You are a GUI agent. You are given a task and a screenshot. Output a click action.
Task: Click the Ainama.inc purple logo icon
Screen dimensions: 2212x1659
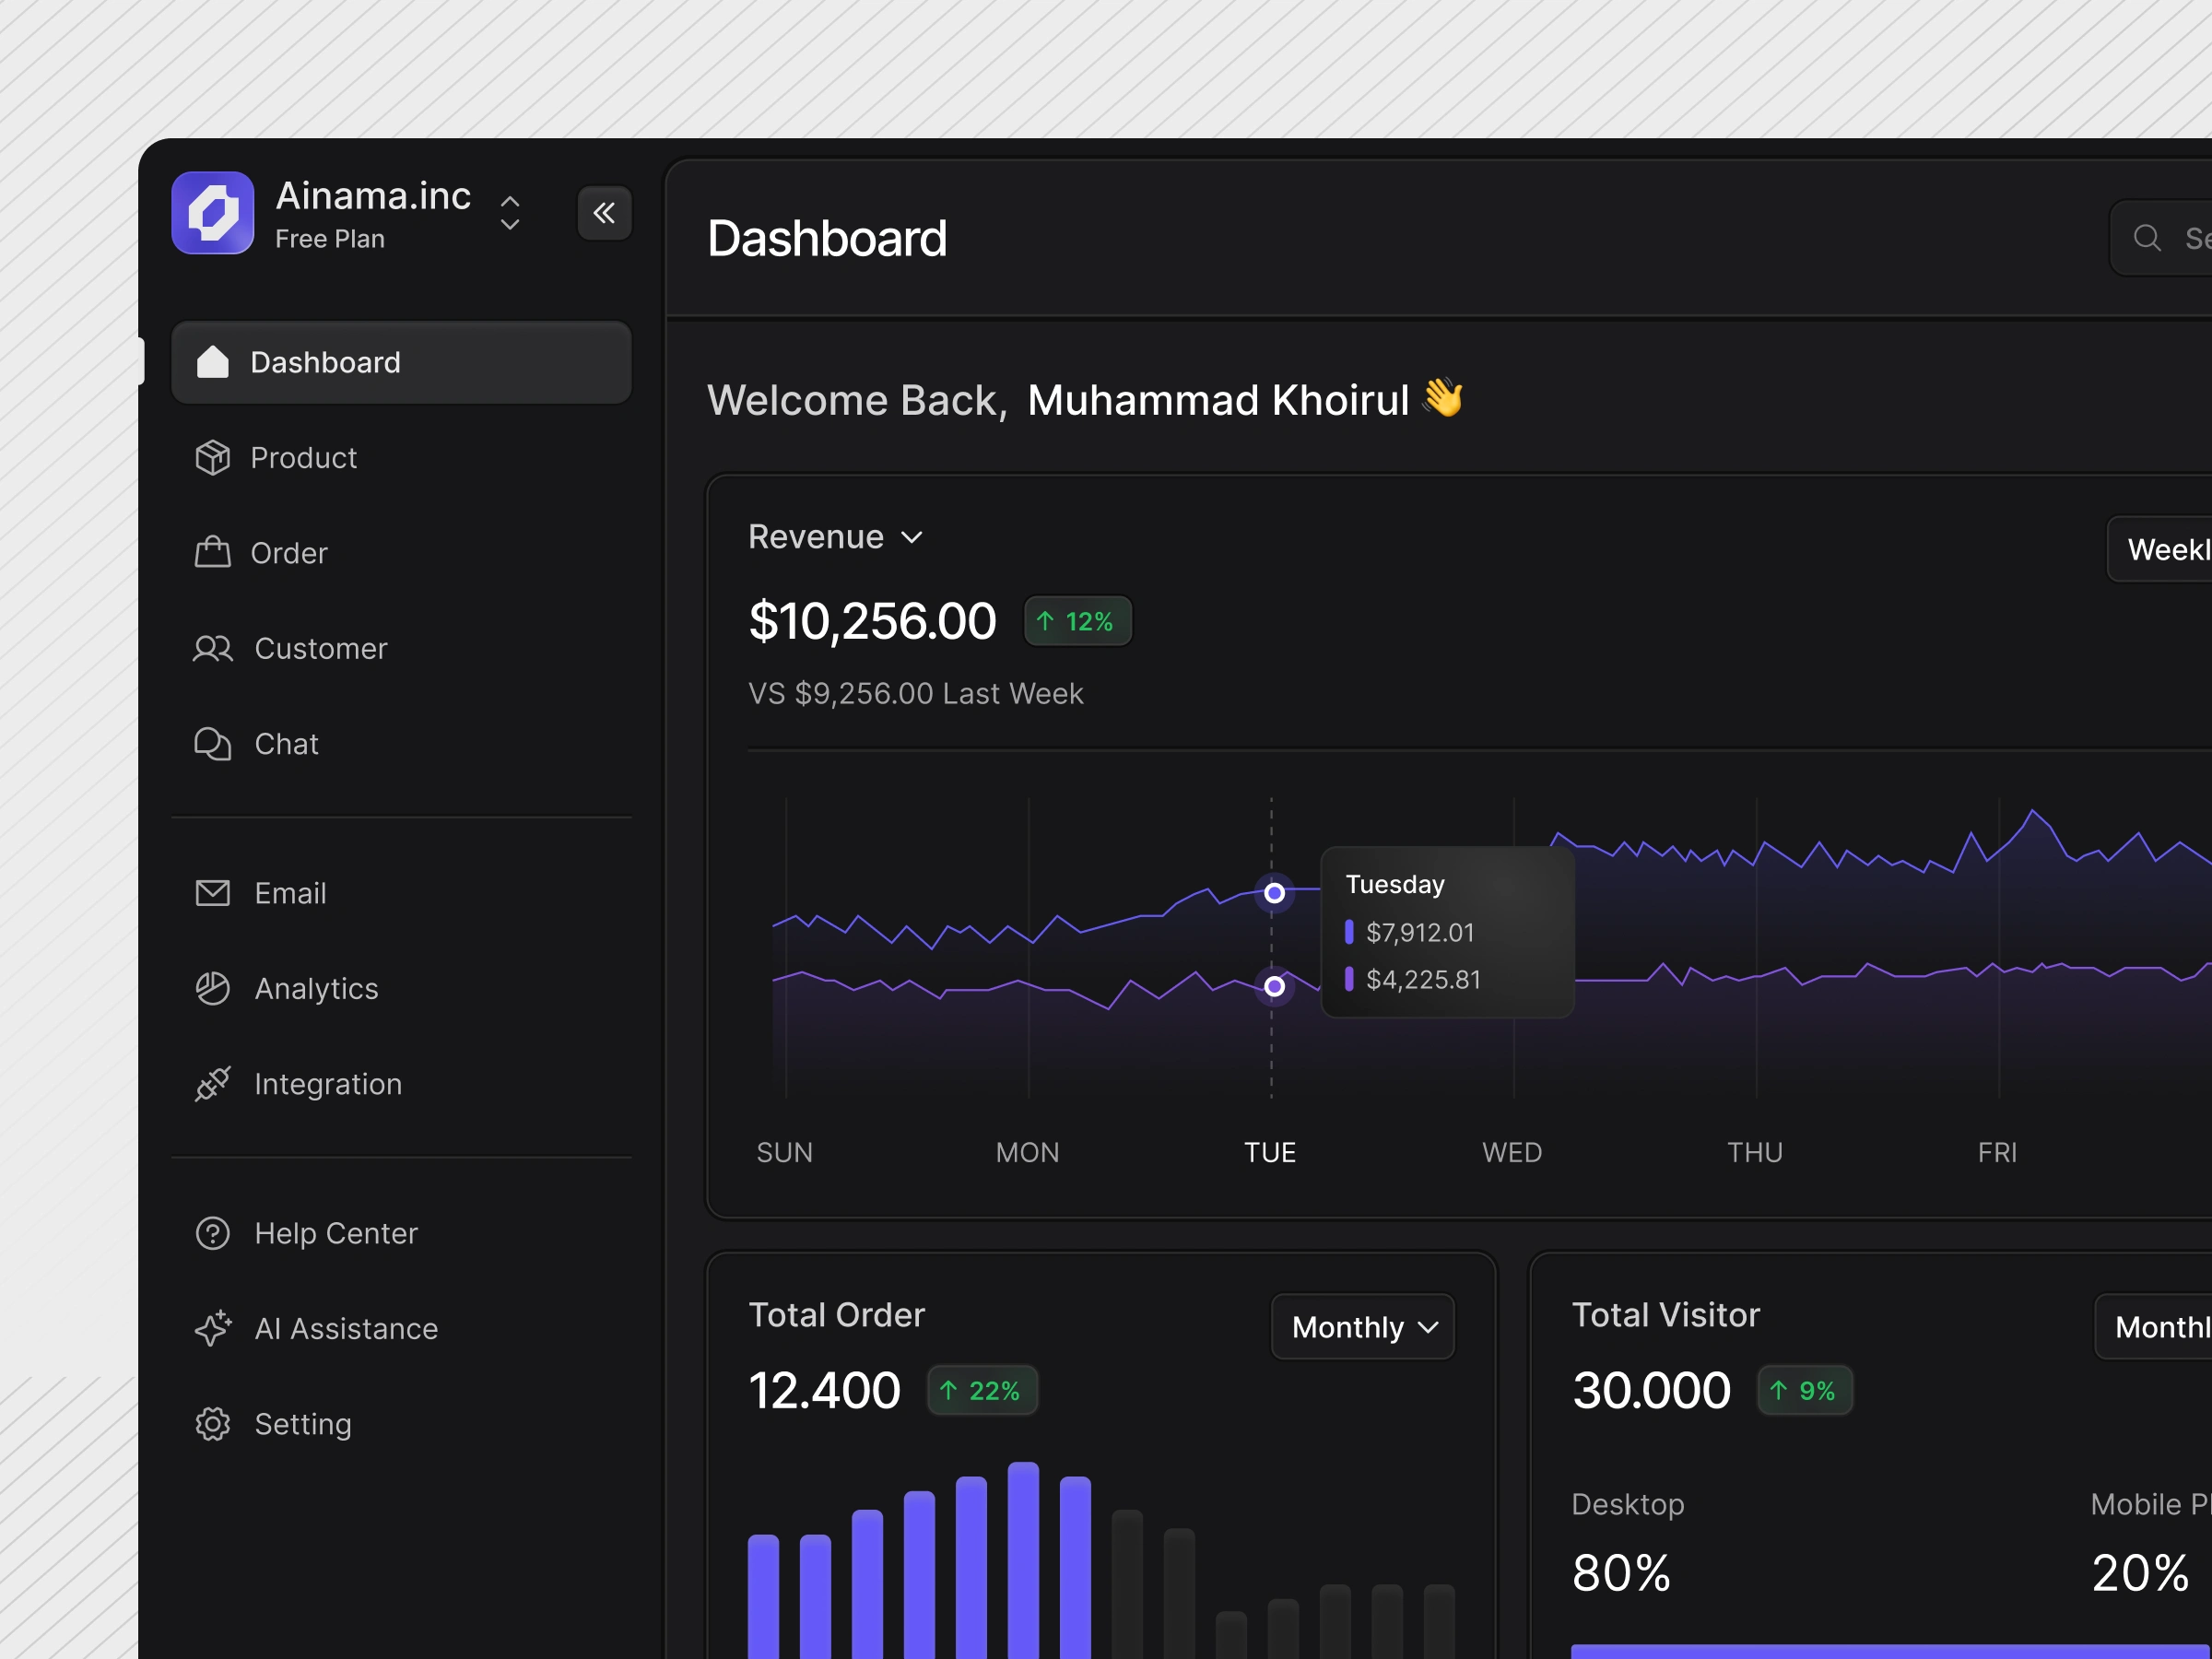tap(212, 213)
